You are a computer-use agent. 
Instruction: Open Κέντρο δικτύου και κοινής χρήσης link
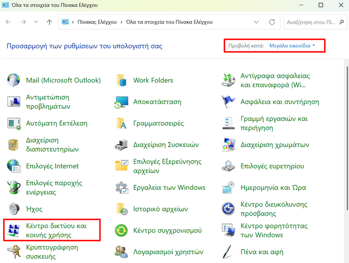[56, 230]
